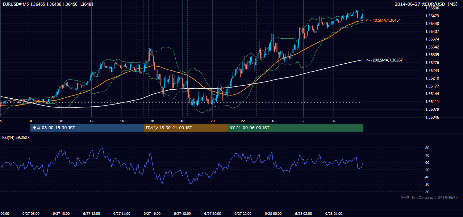The image size is (463, 217).
Task: Click the 6/28 00:00 time label
Action: [273, 213]
